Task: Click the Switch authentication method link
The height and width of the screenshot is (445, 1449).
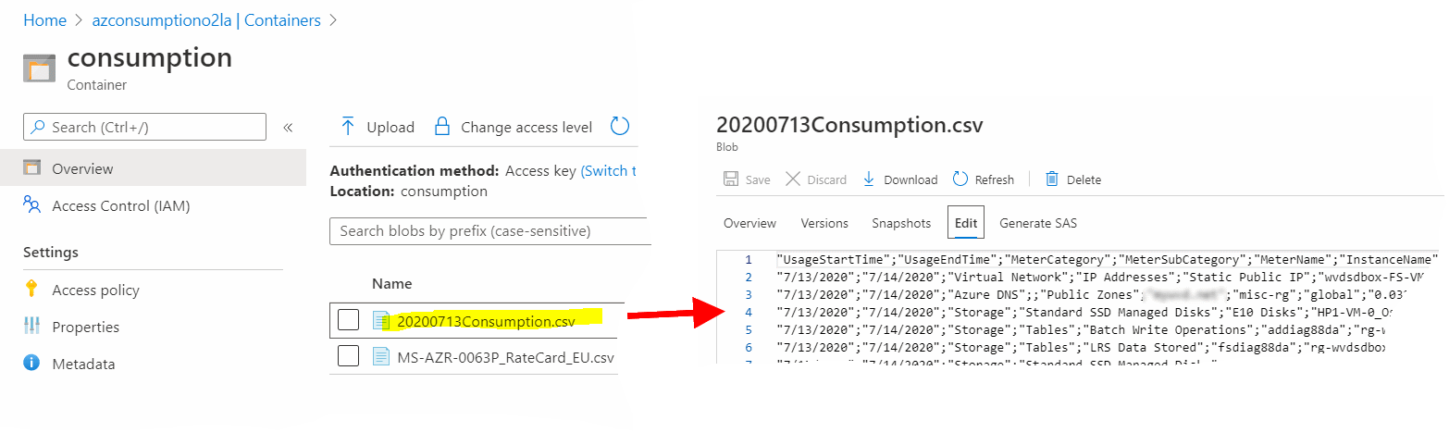Action: click(609, 171)
